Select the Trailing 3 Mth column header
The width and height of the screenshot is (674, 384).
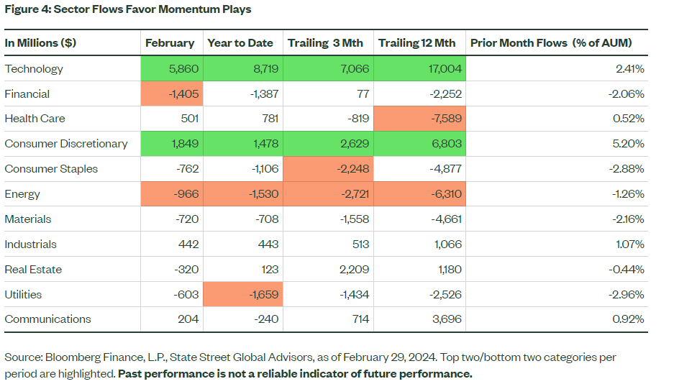tap(325, 42)
